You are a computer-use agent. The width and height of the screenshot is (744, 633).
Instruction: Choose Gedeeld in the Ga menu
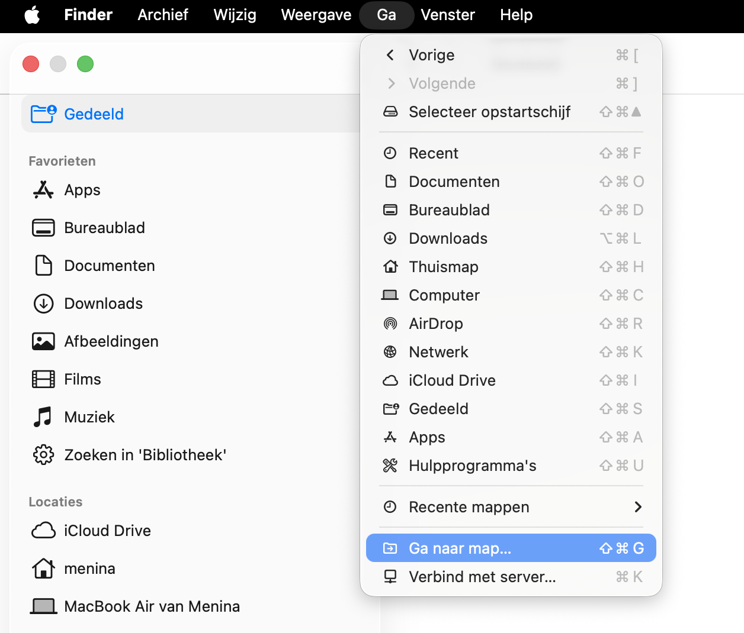click(511, 409)
